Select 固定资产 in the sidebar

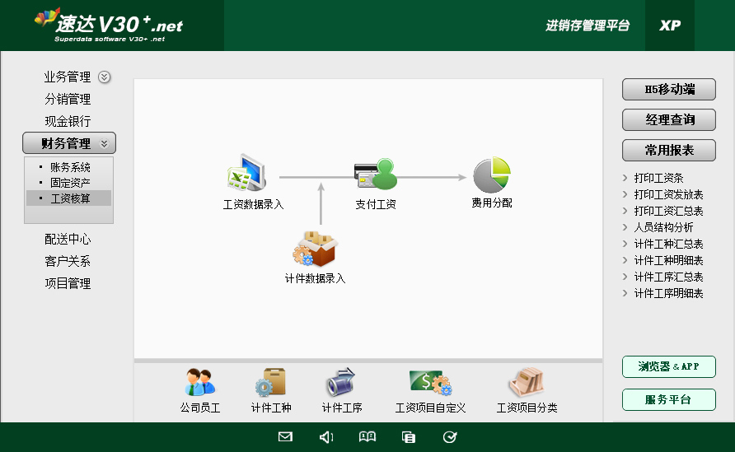(70, 183)
